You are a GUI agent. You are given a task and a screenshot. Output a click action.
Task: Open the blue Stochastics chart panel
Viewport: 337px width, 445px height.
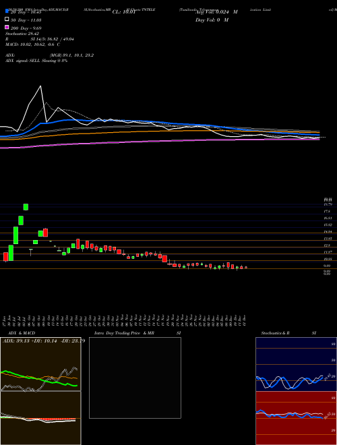296,364
